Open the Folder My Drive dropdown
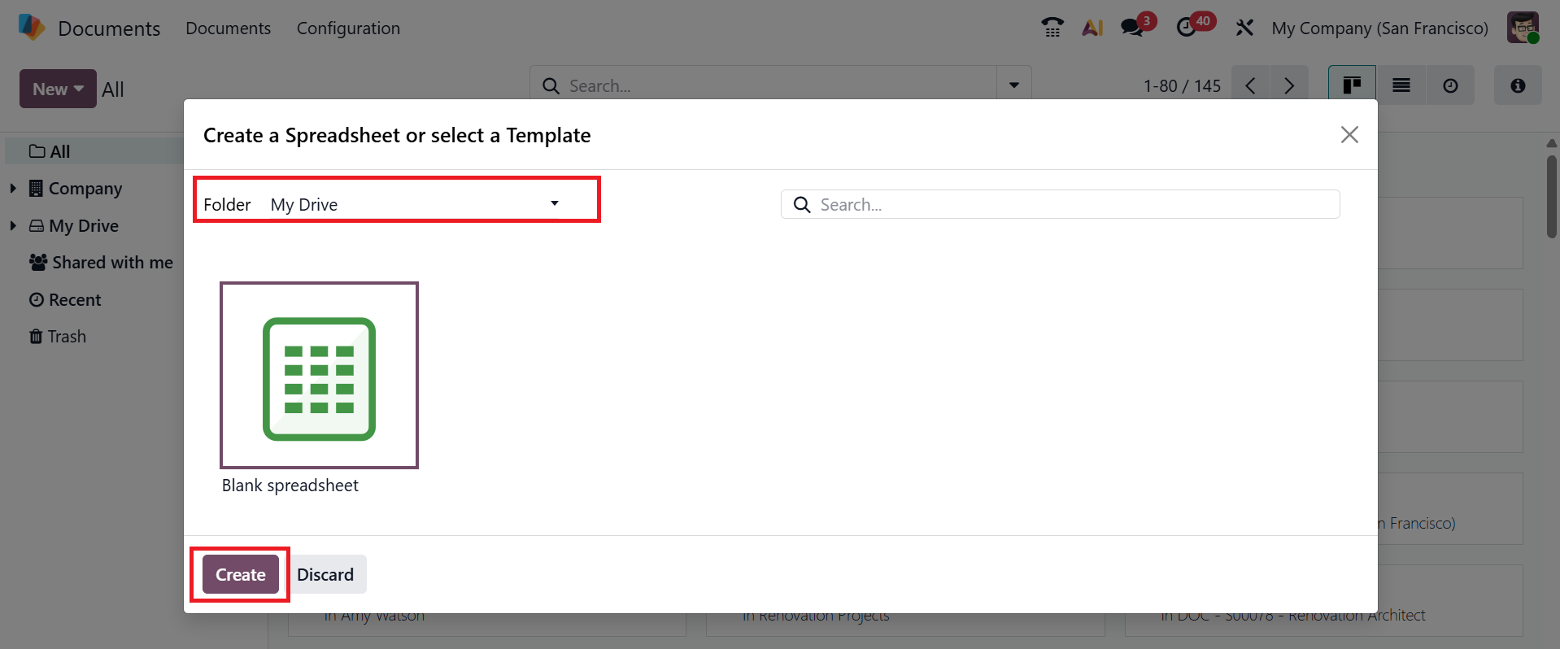The height and width of the screenshot is (649, 1560). 415,204
